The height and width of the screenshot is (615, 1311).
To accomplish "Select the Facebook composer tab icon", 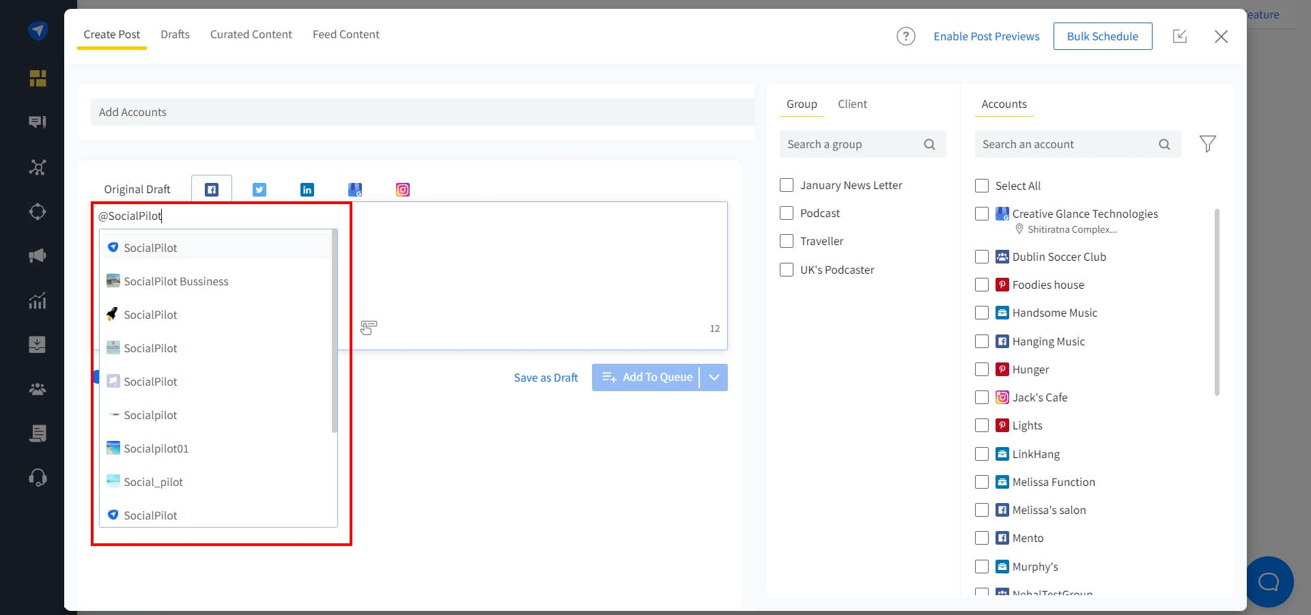I will point(212,190).
